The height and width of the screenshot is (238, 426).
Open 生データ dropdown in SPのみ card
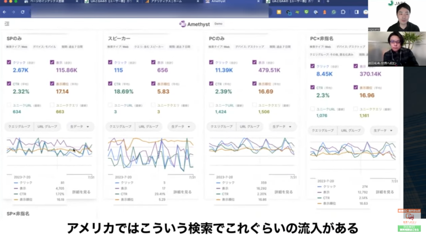(x=80, y=127)
